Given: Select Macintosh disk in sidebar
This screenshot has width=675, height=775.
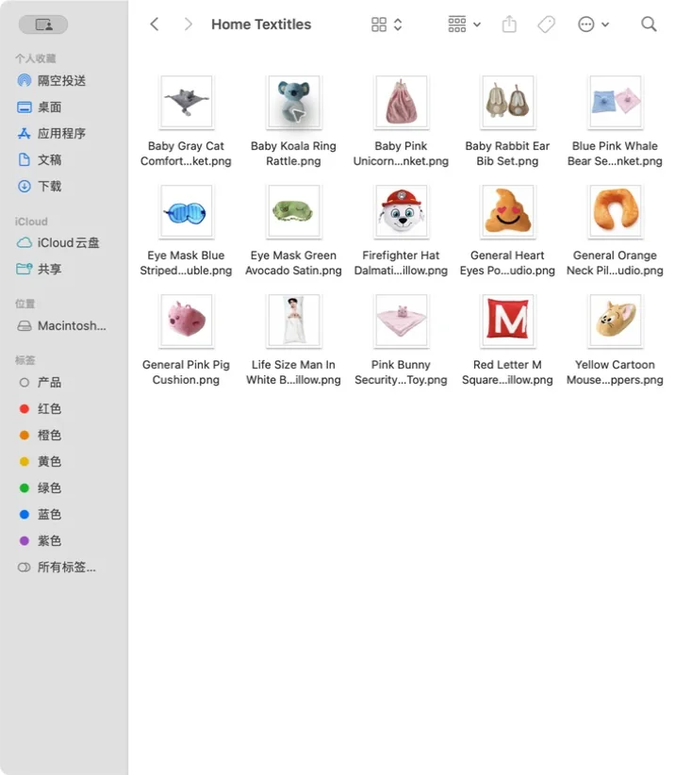Looking at the screenshot, I should pyautogui.click(x=62, y=325).
